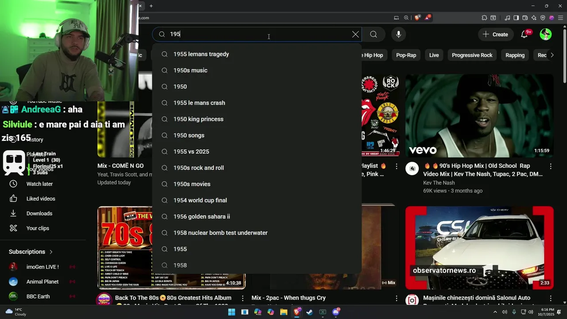Click the Brave Shields lion icon

[417, 18]
